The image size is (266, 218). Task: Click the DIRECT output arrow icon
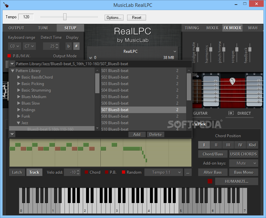[x=231, y=113]
